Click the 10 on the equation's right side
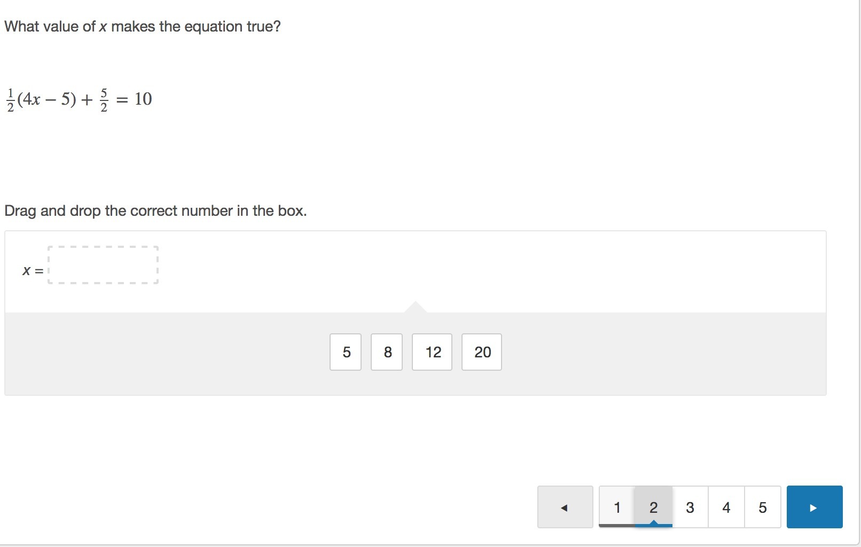Screen dimensions: 861x547 click(143, 99)
